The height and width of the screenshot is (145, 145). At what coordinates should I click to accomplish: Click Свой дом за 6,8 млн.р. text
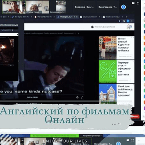coord(125,91)
